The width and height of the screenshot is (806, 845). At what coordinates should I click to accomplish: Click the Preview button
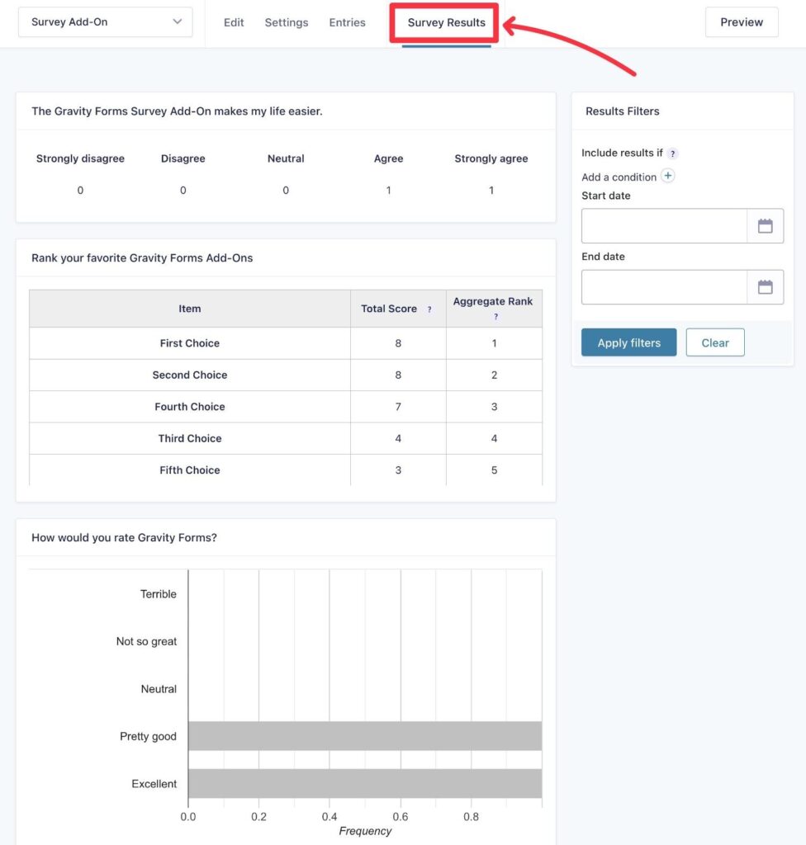741,22
